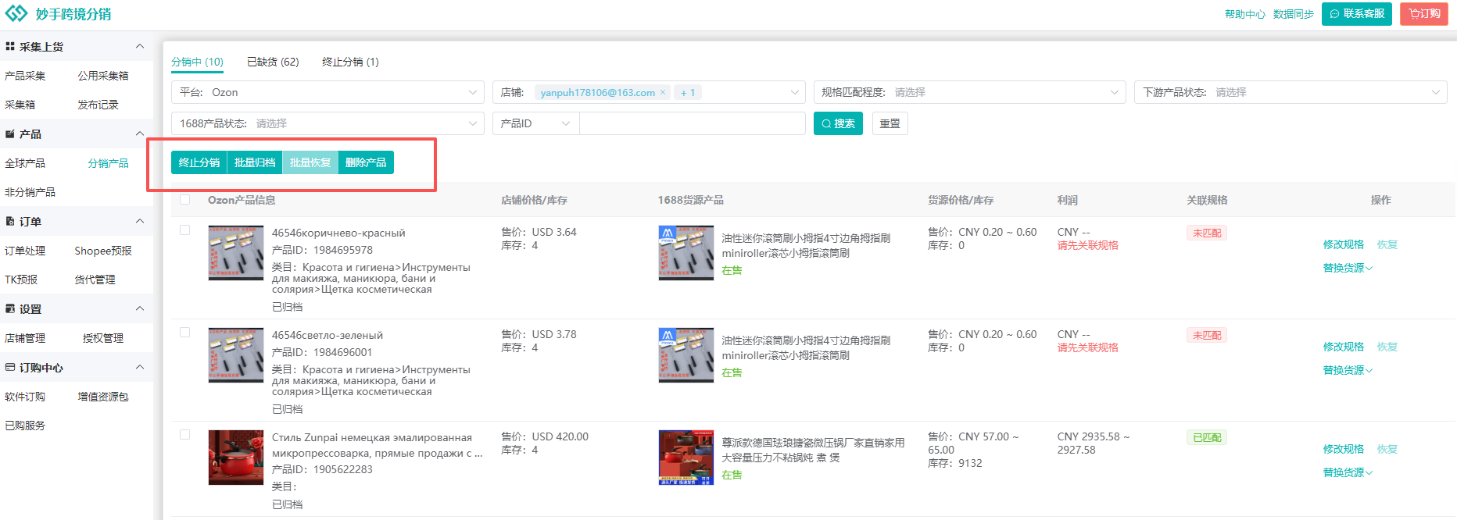Click first product's 1688 source thumbnail
Screen dimensions: 1457x520
click(x=686, y=253)
